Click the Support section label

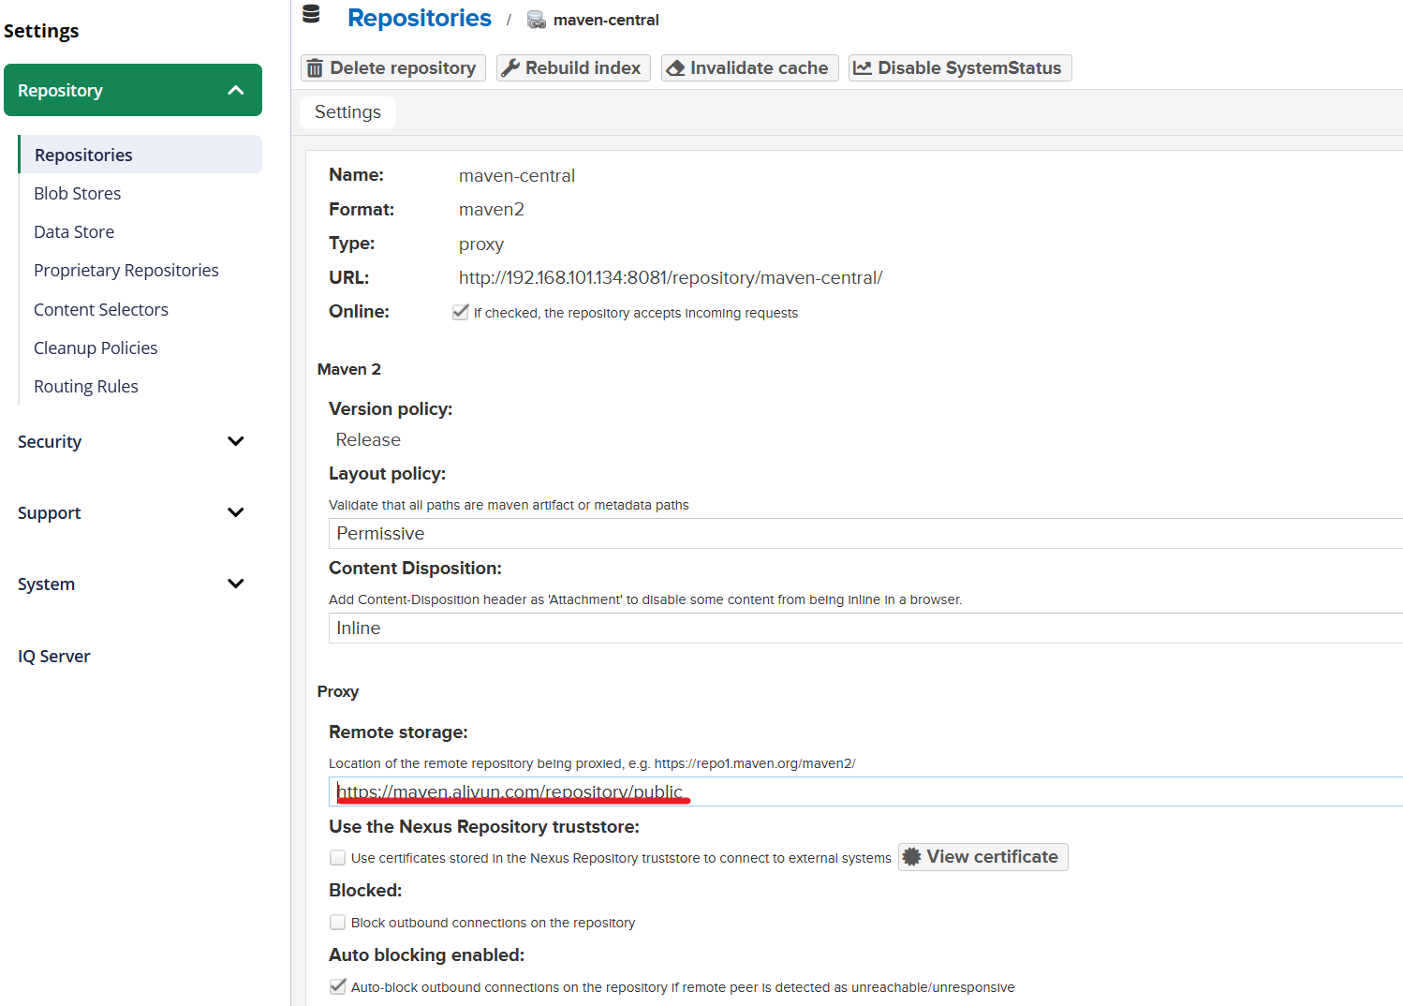50,512
